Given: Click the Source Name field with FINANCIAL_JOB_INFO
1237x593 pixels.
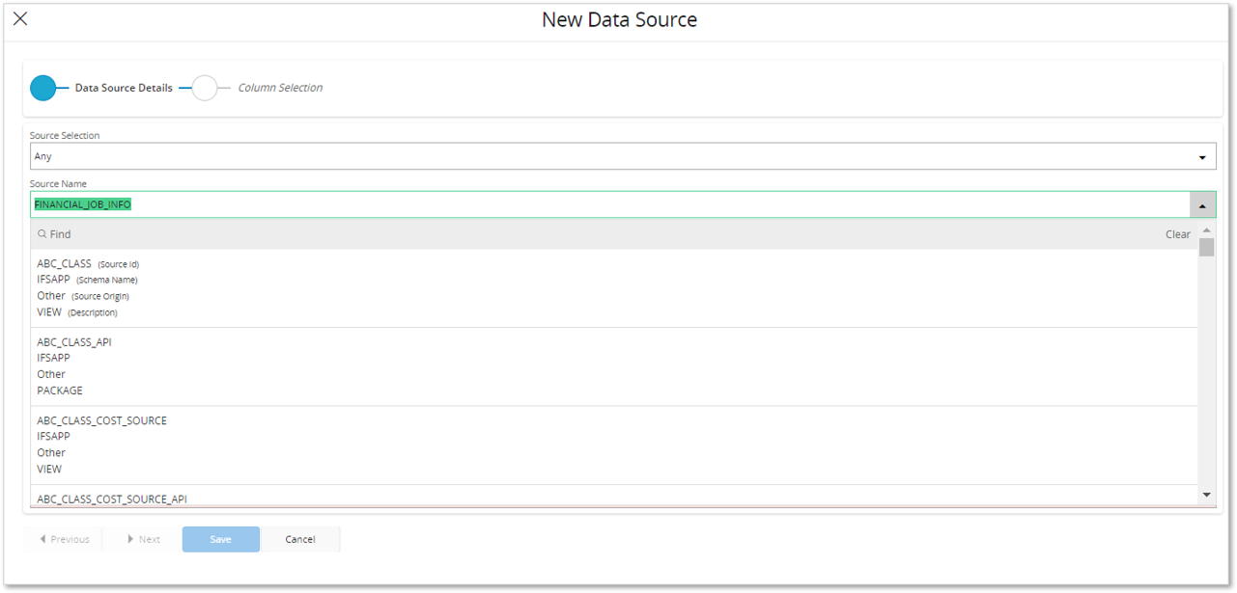Looking at the screenshot, I should [x=608, y=204].
